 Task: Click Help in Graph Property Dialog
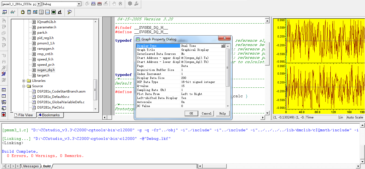tap(223, 113)
